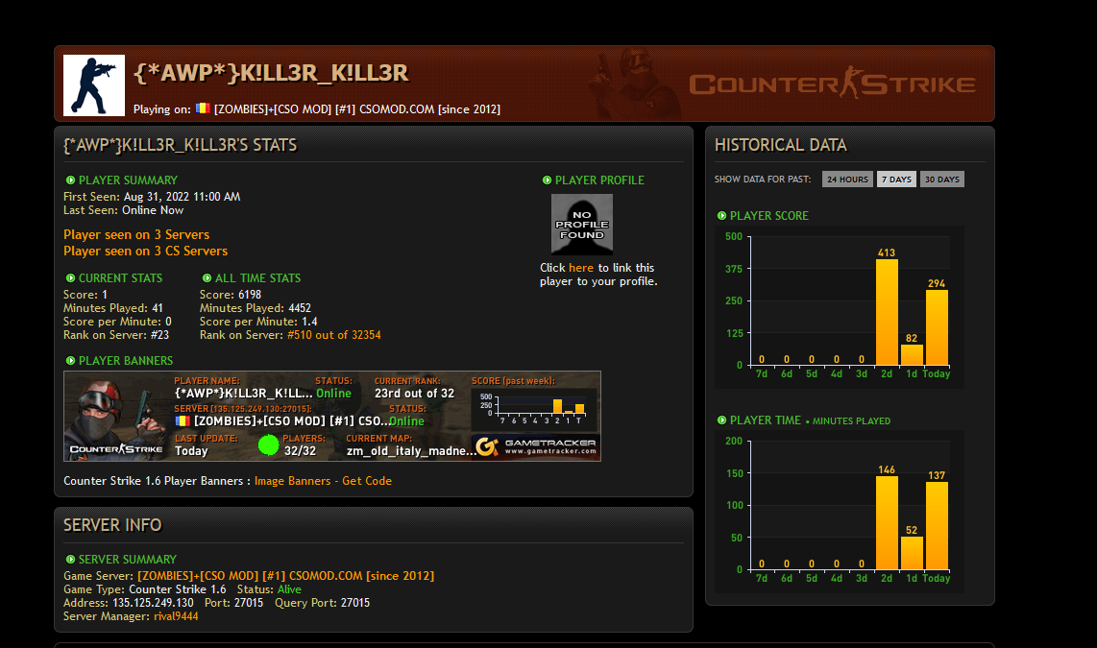This screenshot has height=648, width=1097.
Task: Click the green bullet beside Player Summary
Action: tap(70, 180)
